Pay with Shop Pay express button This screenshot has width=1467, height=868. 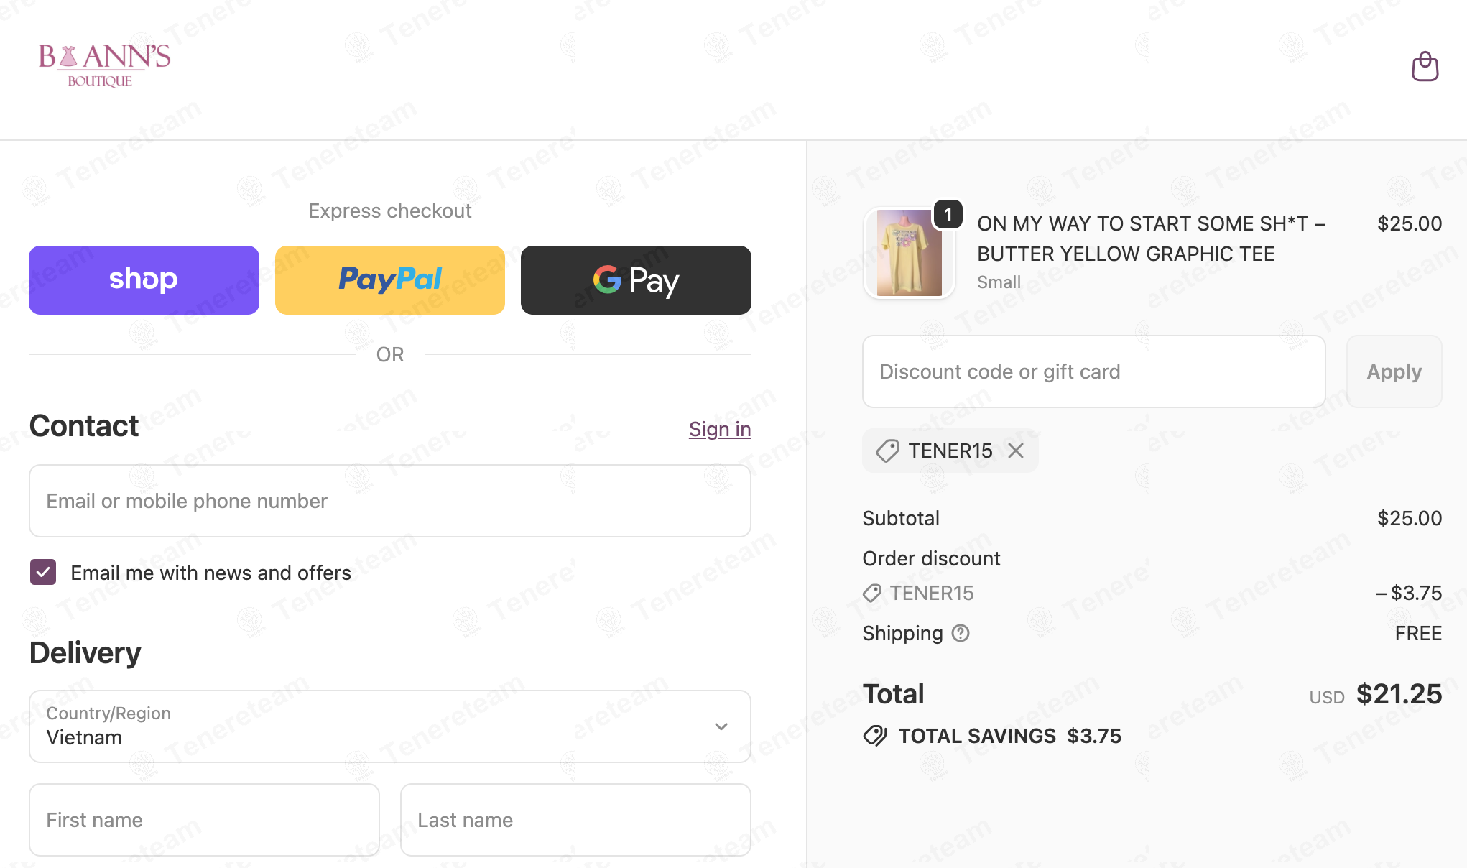[x=144, y=280]
